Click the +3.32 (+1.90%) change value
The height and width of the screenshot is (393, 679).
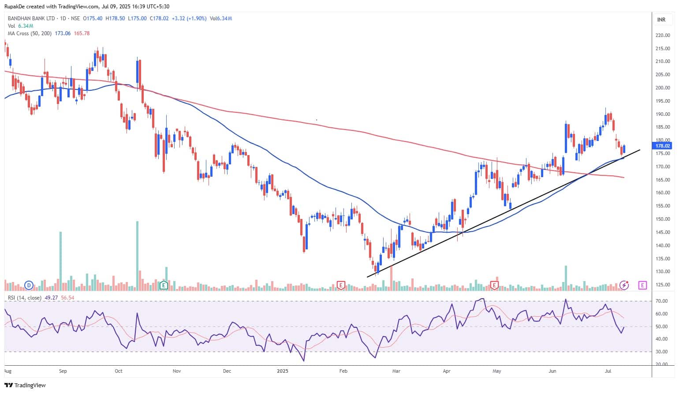189,19
